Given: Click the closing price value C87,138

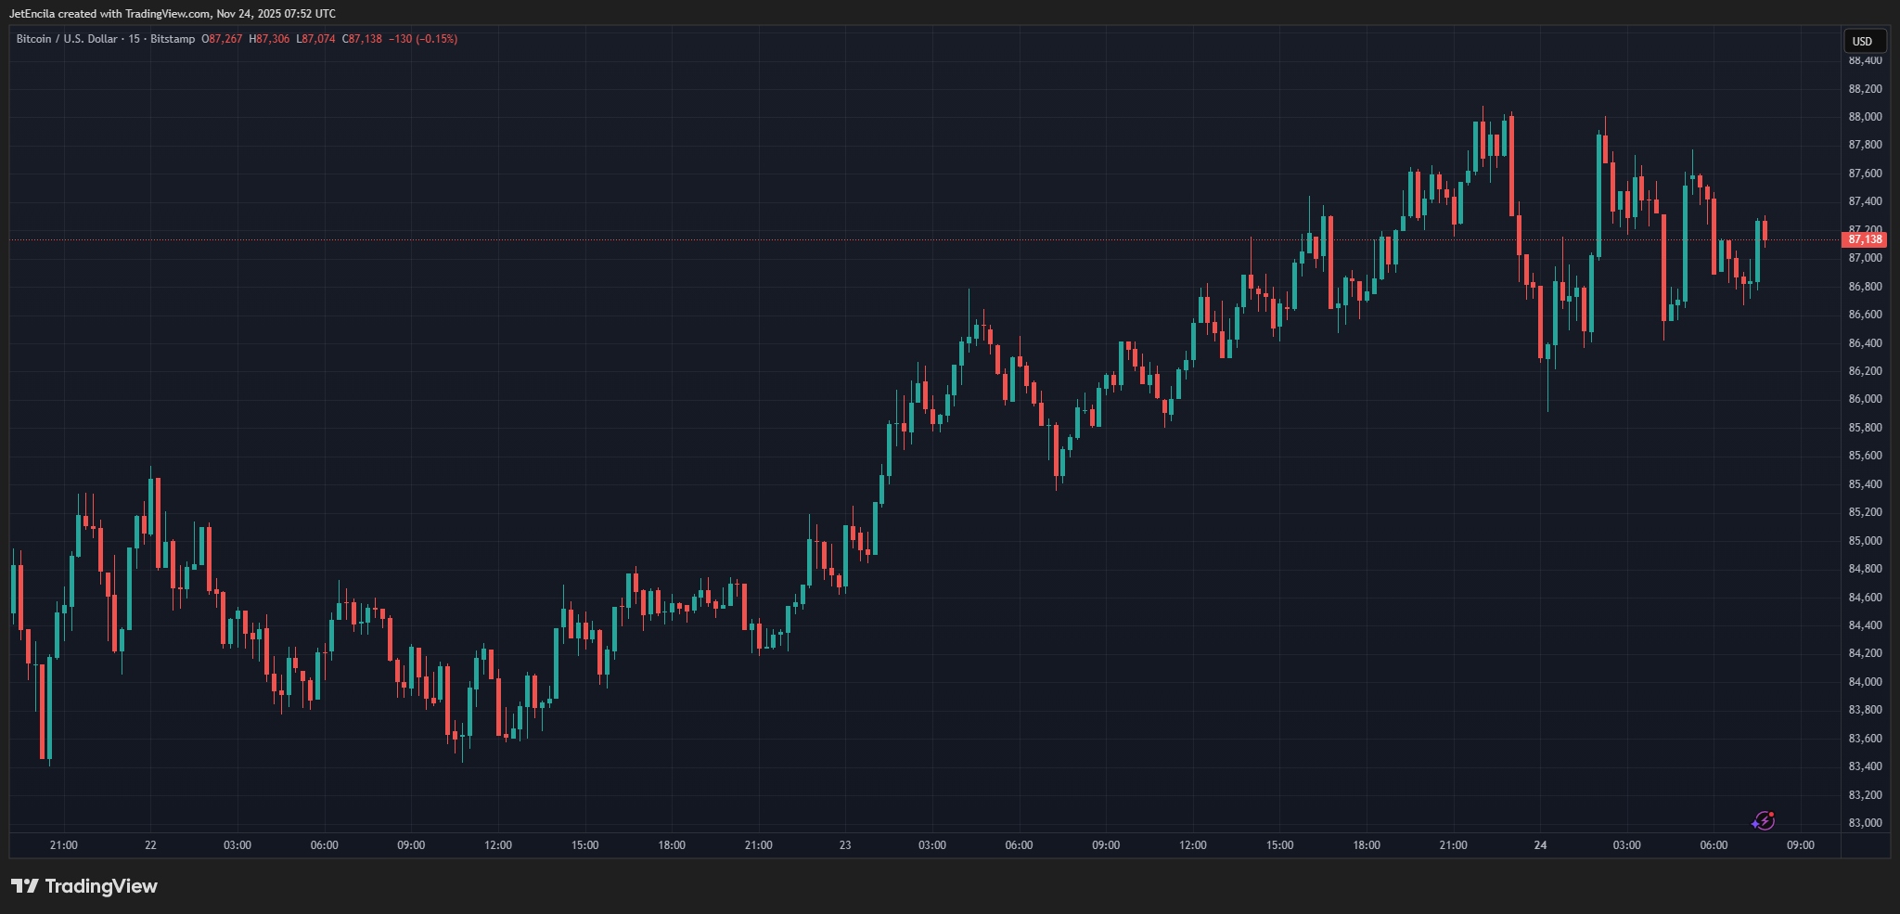Looking at the screenshot, I should tap(362, 39).
